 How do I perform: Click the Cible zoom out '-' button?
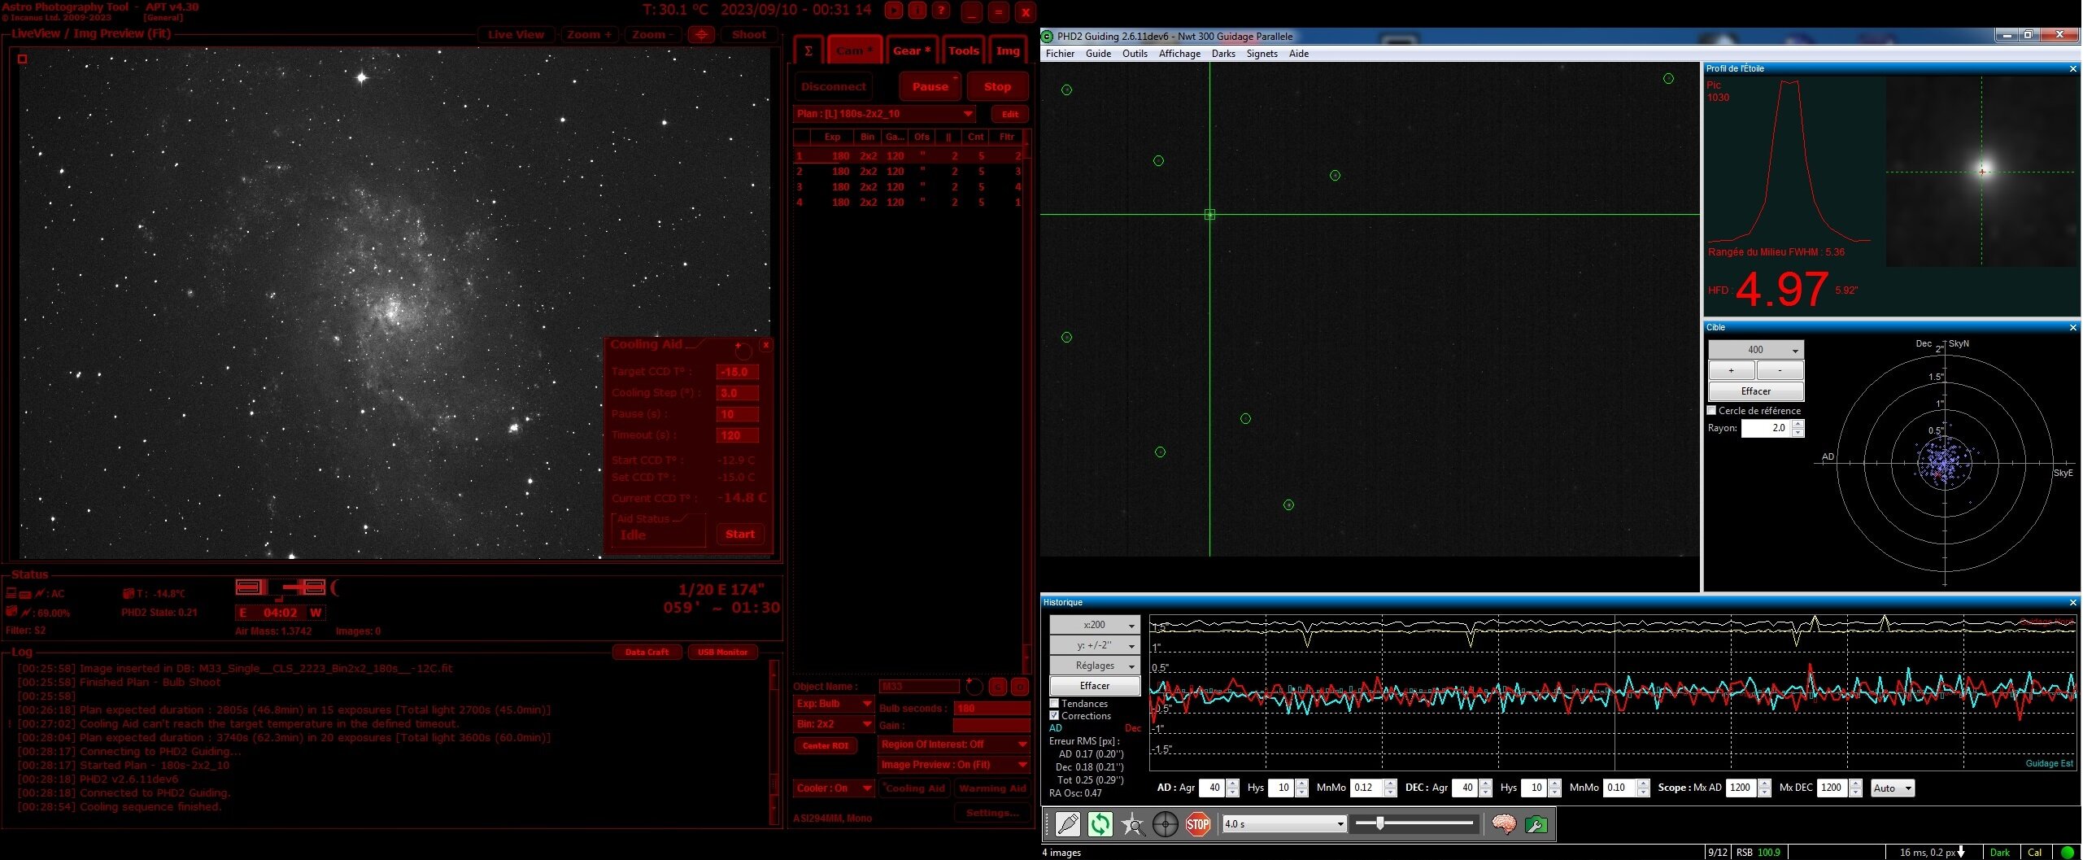tap(1780, 370)
